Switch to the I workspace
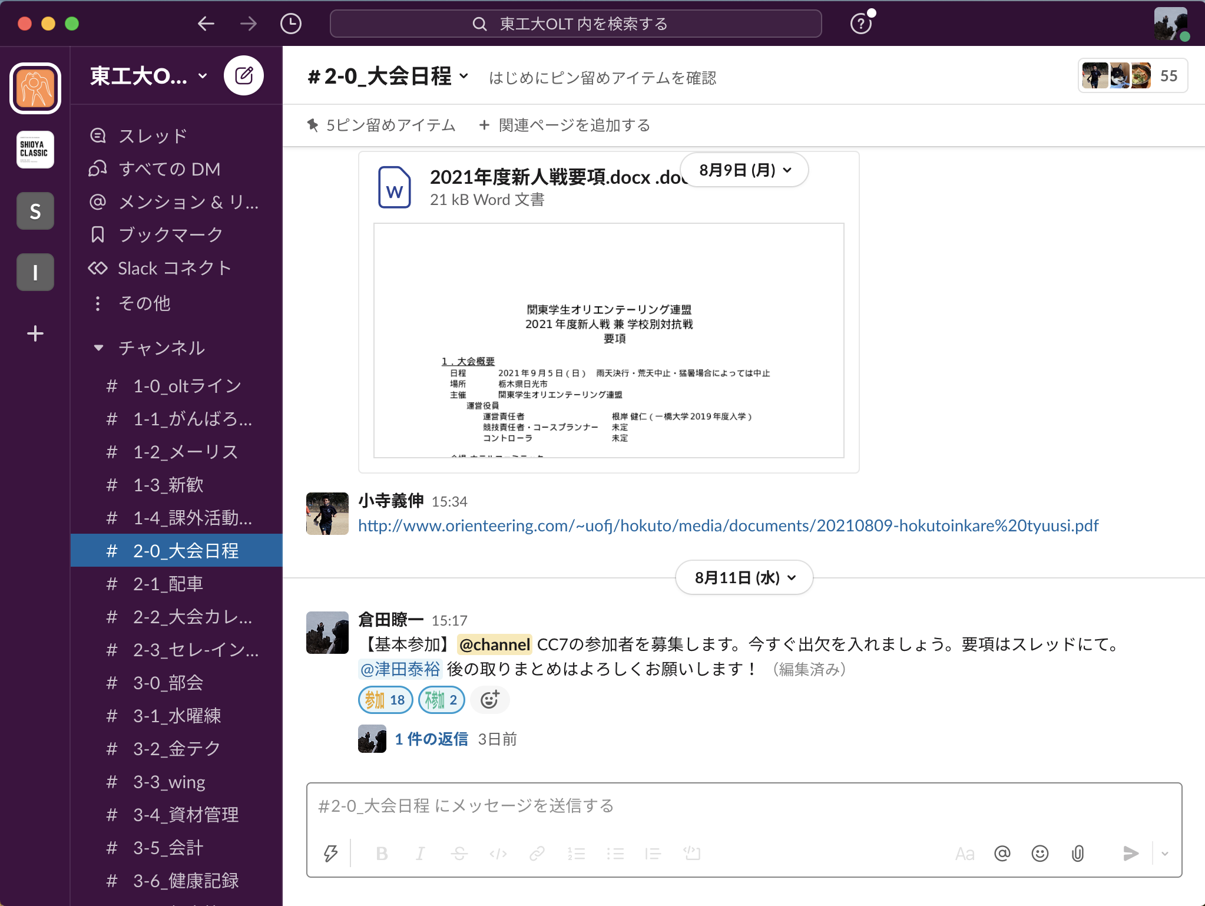This screenshot has height=906, width=1205. click(35, 272)
